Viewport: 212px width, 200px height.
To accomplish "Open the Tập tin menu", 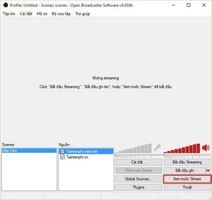I will (x=9, y=14).
